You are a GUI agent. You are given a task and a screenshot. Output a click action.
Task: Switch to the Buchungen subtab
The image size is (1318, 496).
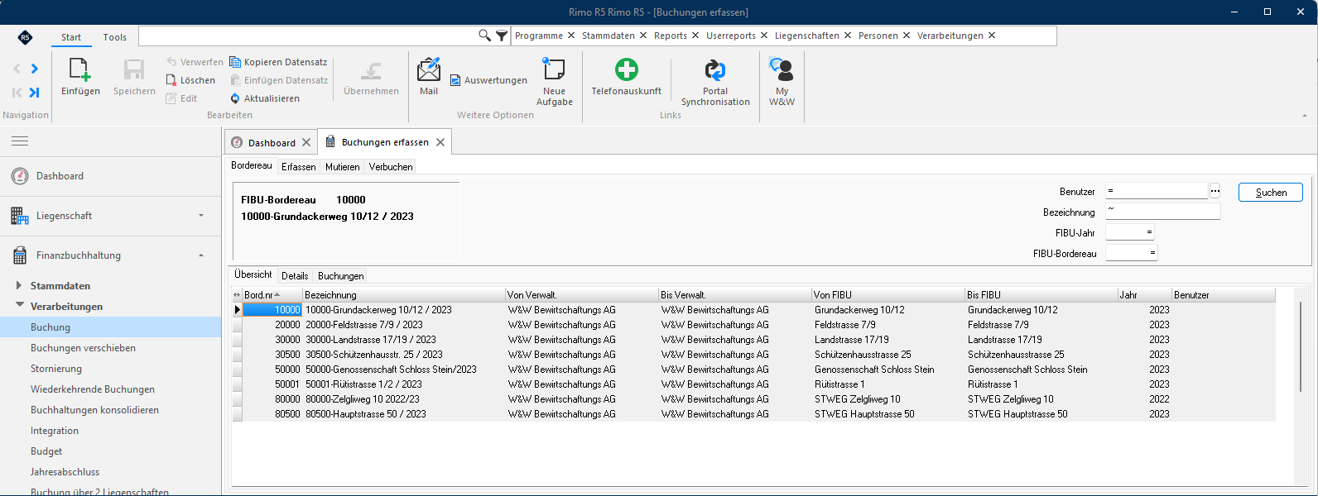pyautogui.click(x=341, y=276)
